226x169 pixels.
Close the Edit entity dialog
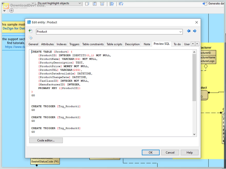click(196, 22)
